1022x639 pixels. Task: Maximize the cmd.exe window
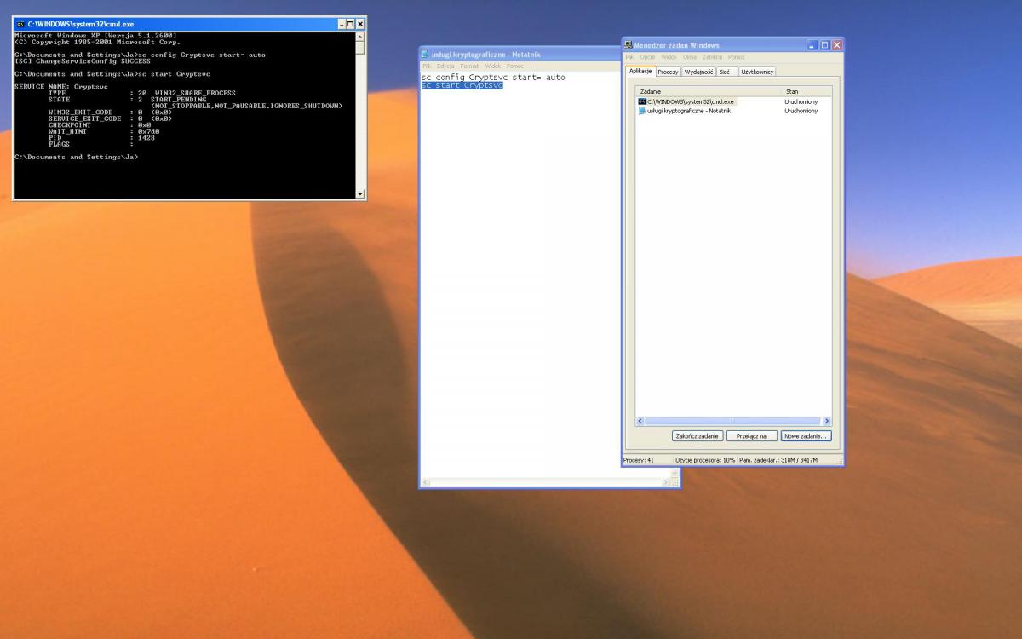click(351, 24)
